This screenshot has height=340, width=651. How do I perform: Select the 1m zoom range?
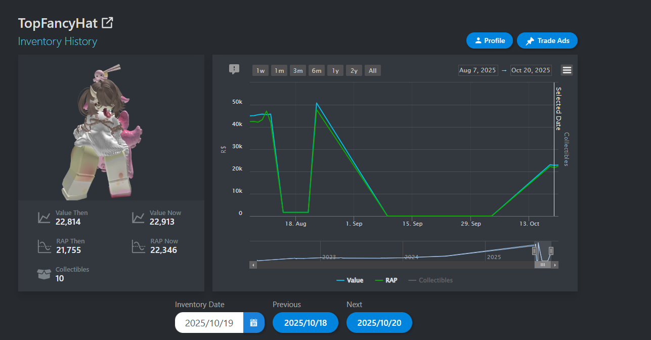tap(279, 70)
